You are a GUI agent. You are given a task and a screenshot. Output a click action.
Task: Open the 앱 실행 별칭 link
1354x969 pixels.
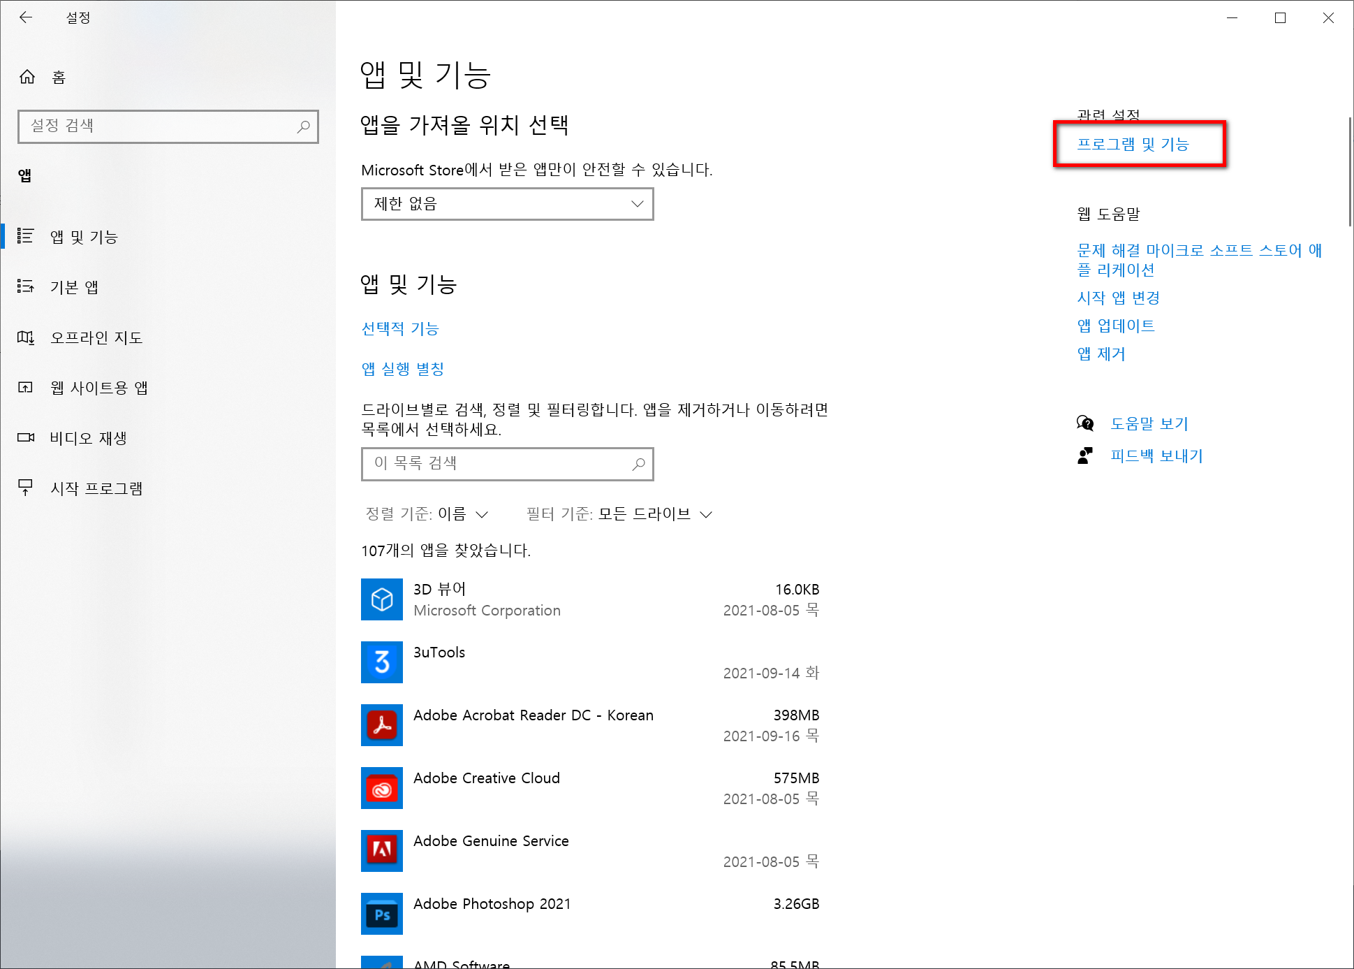(x=403, y=369)
